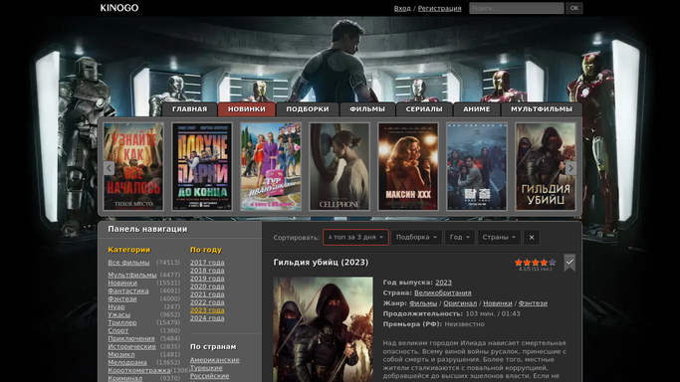Clear filters with the X button
The height and width of the screenshot is (382, 680).
pos(532,238)
